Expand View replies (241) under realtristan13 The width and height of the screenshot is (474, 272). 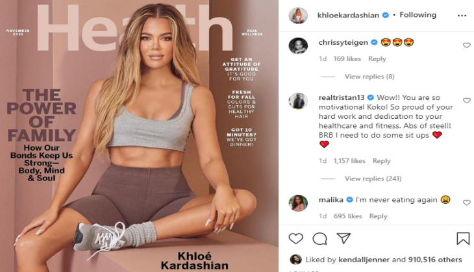[x=373, y=179]
